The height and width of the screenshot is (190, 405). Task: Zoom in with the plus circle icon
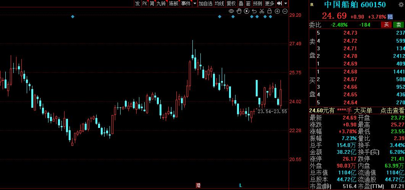pyautogui.click(x=278, y=11)
